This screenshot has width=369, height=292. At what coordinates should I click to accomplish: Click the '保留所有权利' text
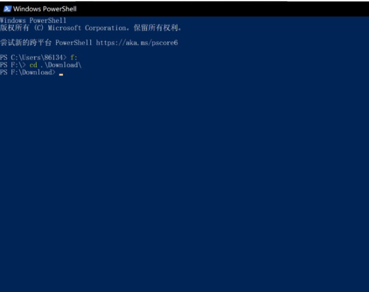click(155, 28)
